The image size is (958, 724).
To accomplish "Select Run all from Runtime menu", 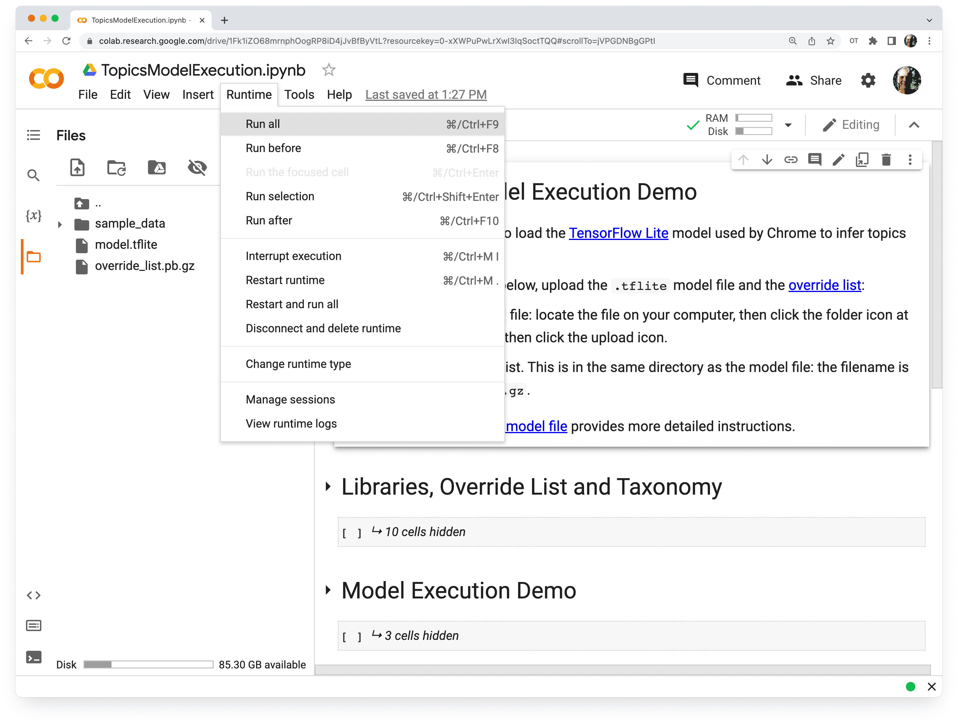I will pos(262,123).
